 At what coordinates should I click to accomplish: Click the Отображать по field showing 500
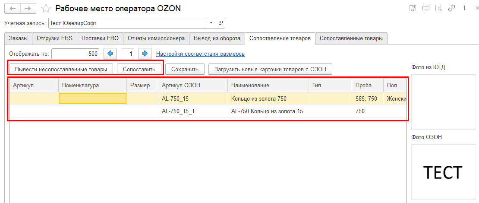coord(76,54)
